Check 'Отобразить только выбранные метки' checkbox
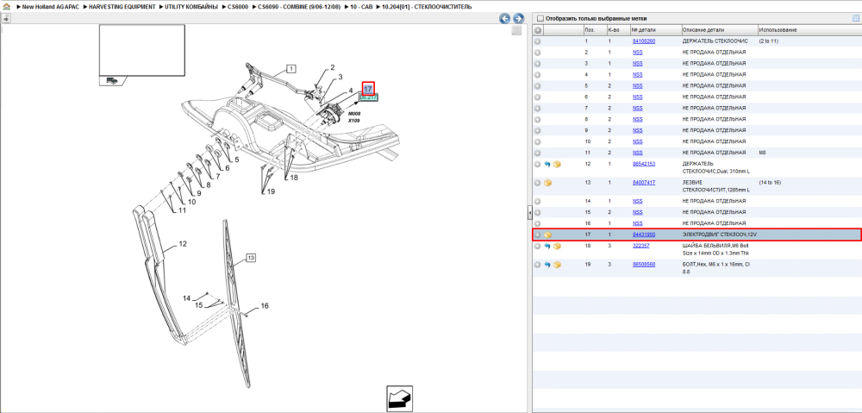 click(x=540, y=18)
